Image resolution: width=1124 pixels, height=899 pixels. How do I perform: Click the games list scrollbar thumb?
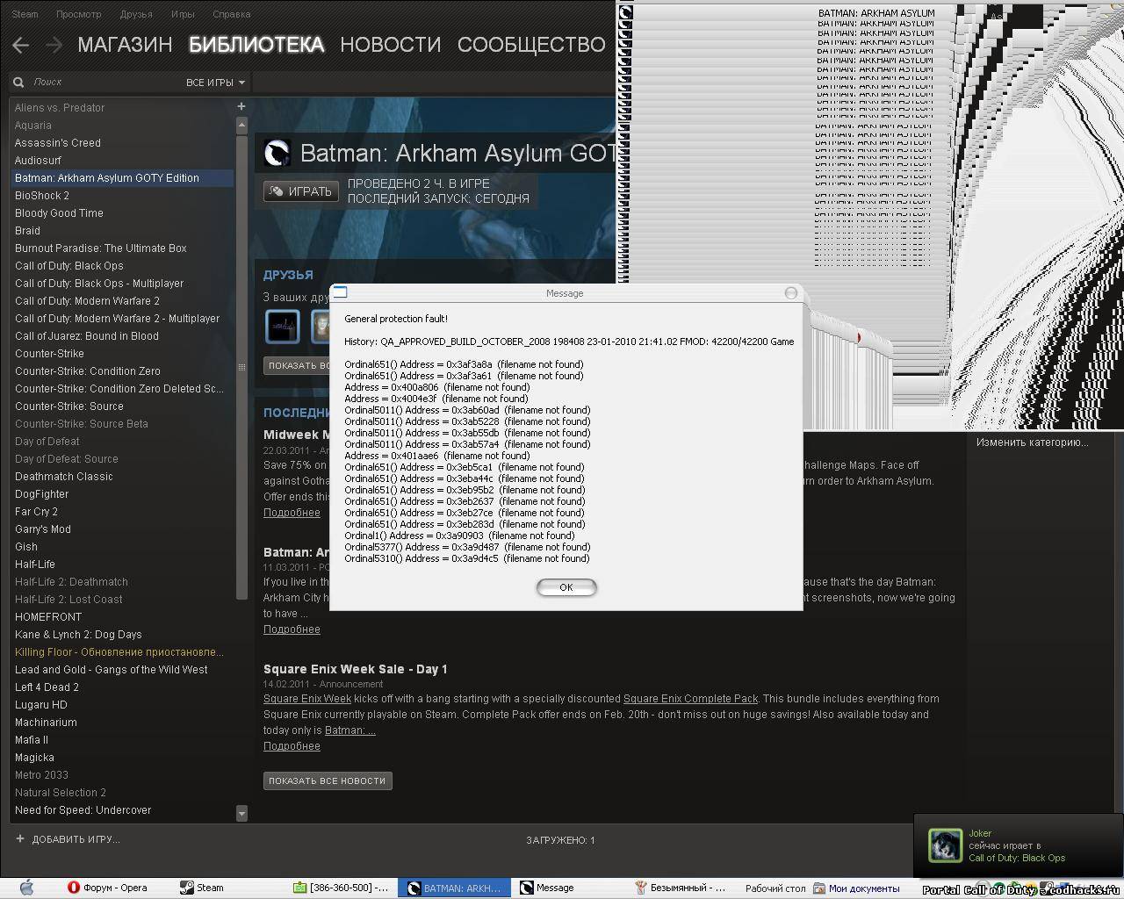click(x=241, y=367)
